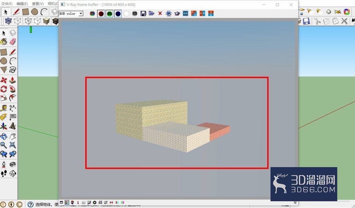This screenshot has height=208, width=355.
Task: Select the Move tool
Action: [x=4, y=80]
